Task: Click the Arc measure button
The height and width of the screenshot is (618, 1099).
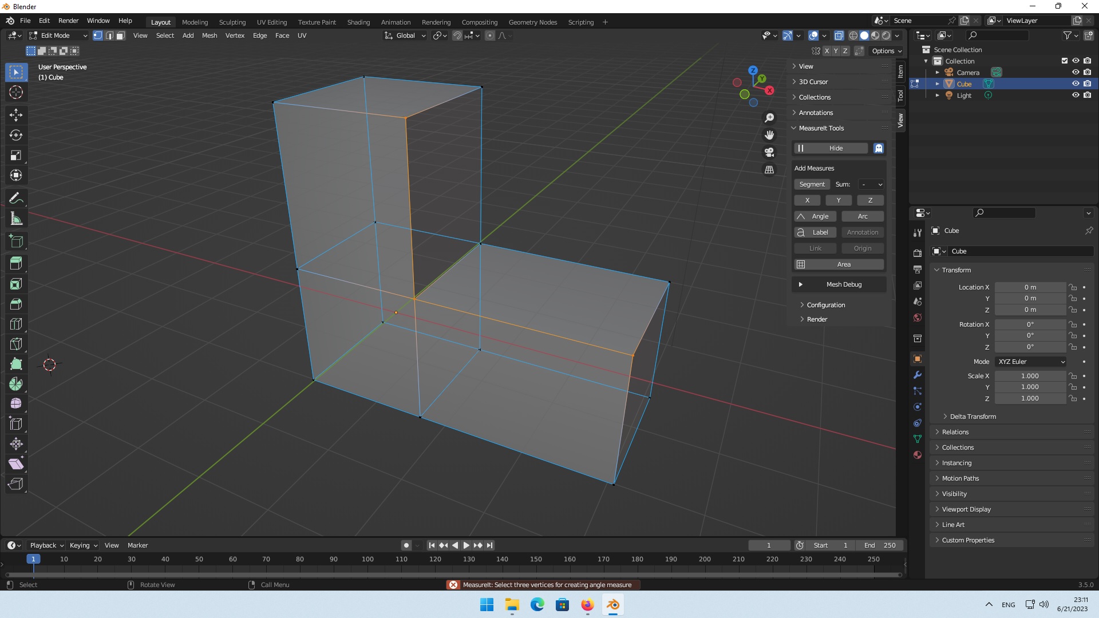Action: pos(863,216)
